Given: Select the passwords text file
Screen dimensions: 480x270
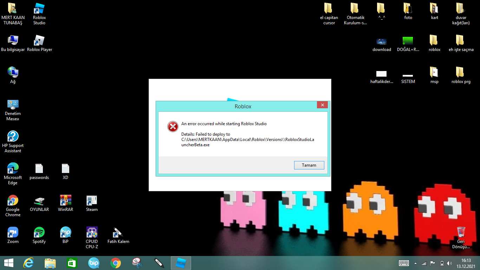Looking at the screenshot, I should [39, 172].
